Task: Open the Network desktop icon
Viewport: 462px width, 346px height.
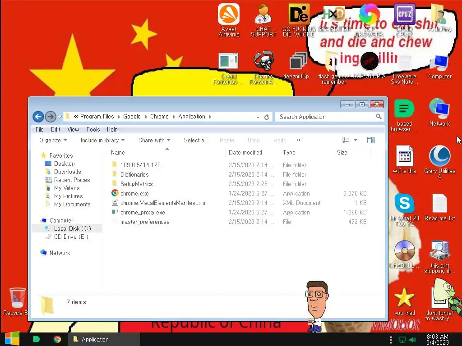Action: [x=439, y=112]
